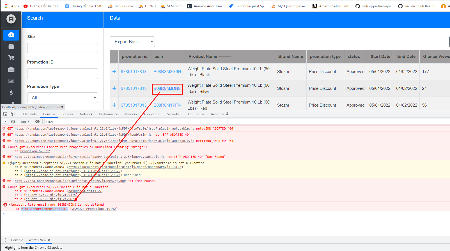Image resolution: width=450 pixels, height=251 pixels.
Task: Open the jspdf.min.js error URL
Action: (x=83, y=135)
